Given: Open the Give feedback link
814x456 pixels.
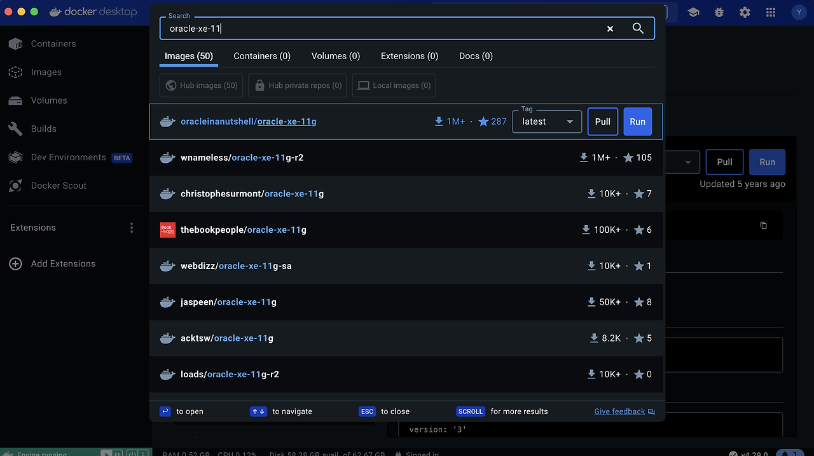Looking at the screenshot, I should pos(619,411).
